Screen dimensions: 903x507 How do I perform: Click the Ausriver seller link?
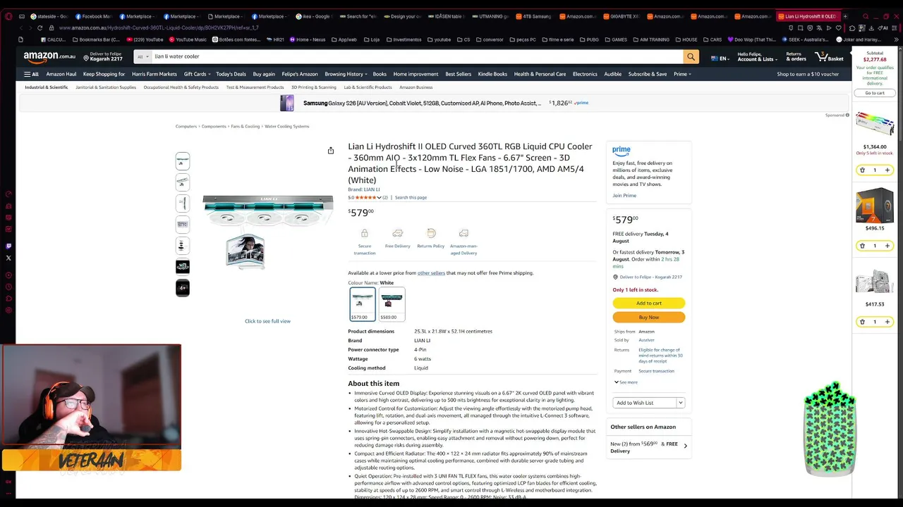click(x=646, y=340)
